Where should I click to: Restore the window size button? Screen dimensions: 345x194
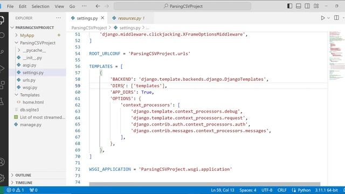[336, 6]
